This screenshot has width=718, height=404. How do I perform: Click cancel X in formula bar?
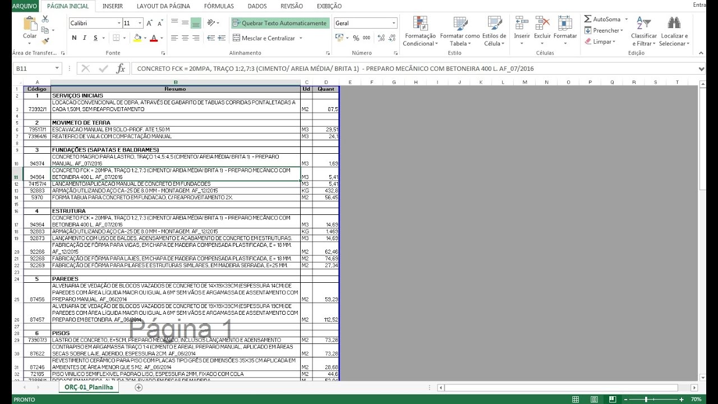[86, 68]
